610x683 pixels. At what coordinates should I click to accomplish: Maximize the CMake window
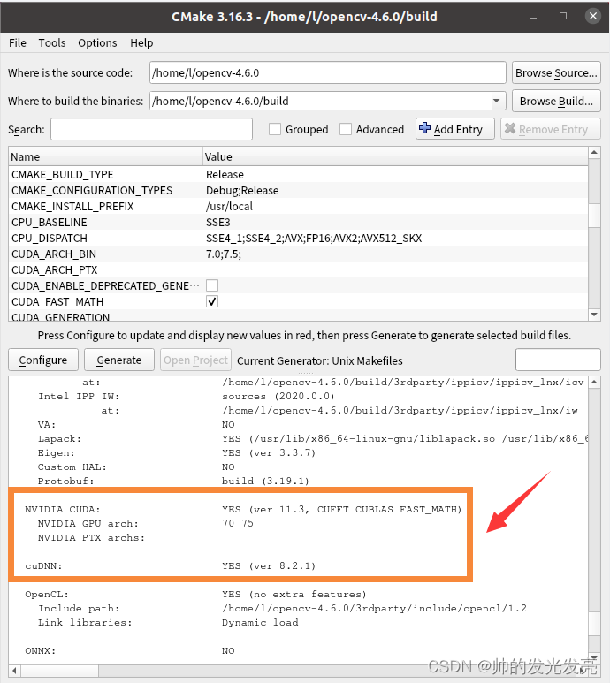click(563, 16)
